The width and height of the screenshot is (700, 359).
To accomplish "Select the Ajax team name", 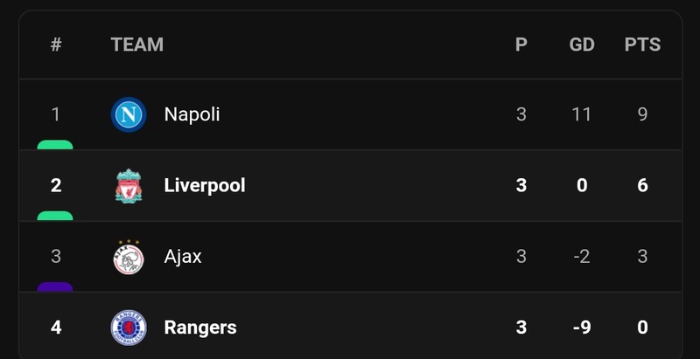I will tap(183, 257).
